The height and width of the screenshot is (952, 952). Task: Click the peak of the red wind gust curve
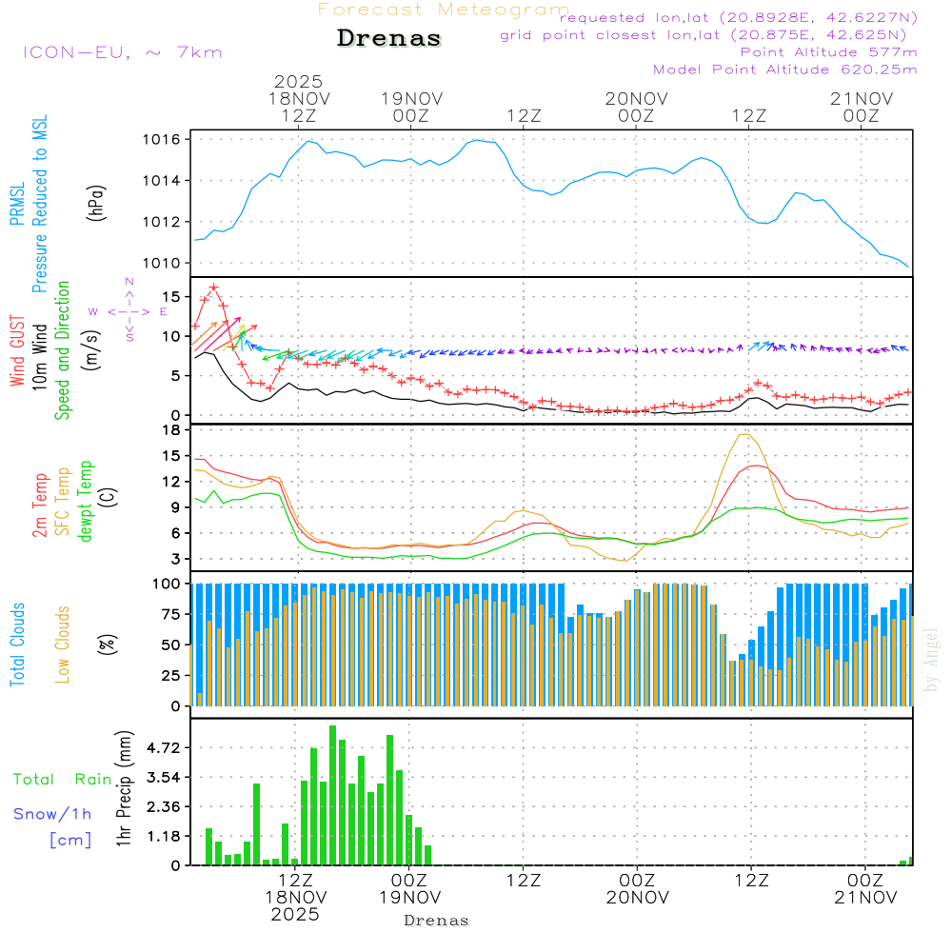coord(213,287)
